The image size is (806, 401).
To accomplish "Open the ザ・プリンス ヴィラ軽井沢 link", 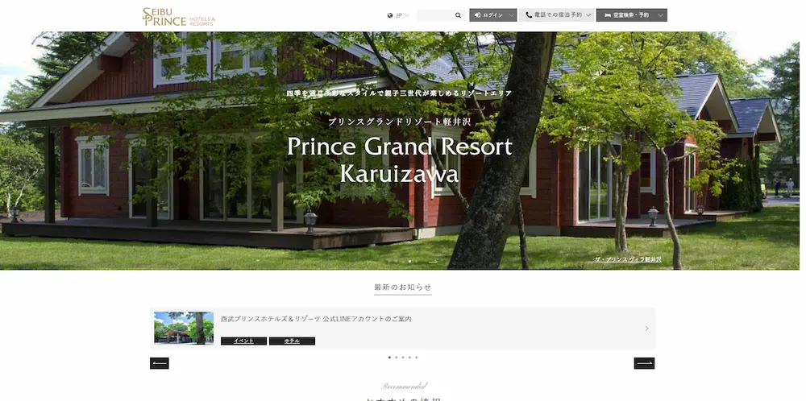I will (x=628, y=260).
